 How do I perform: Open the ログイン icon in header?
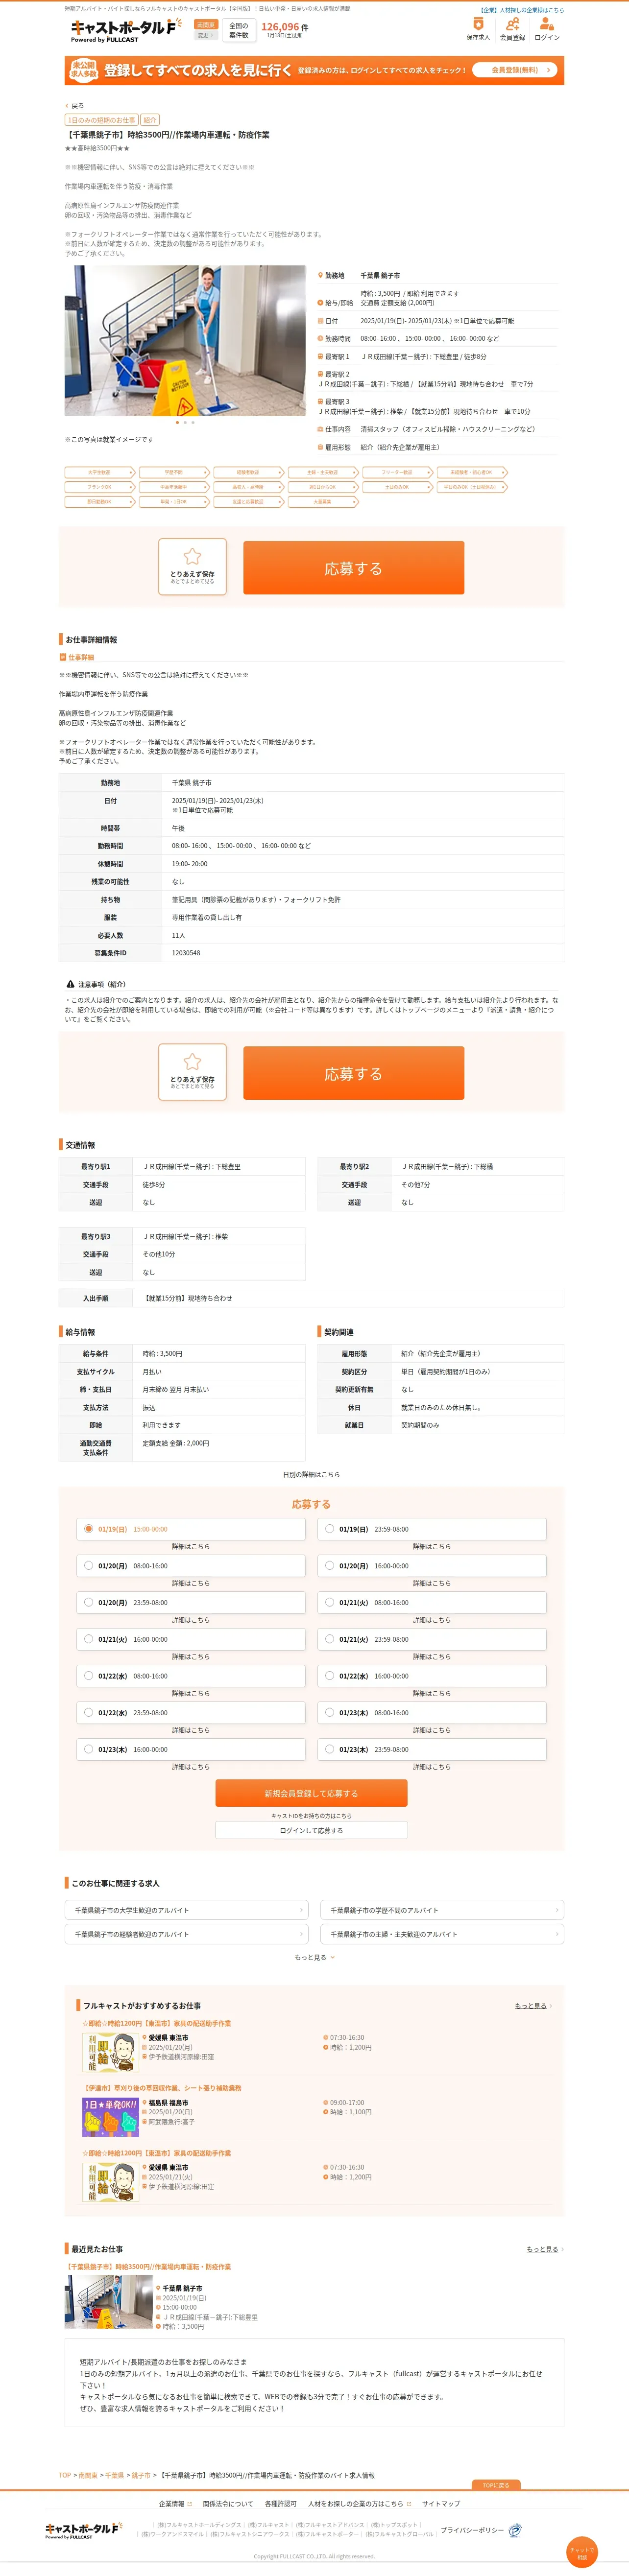pyautogui.click(x=547, y=28)
